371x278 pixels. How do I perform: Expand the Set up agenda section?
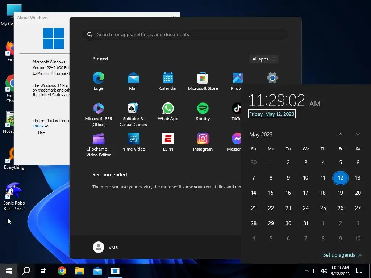click(x=343, y=255)
